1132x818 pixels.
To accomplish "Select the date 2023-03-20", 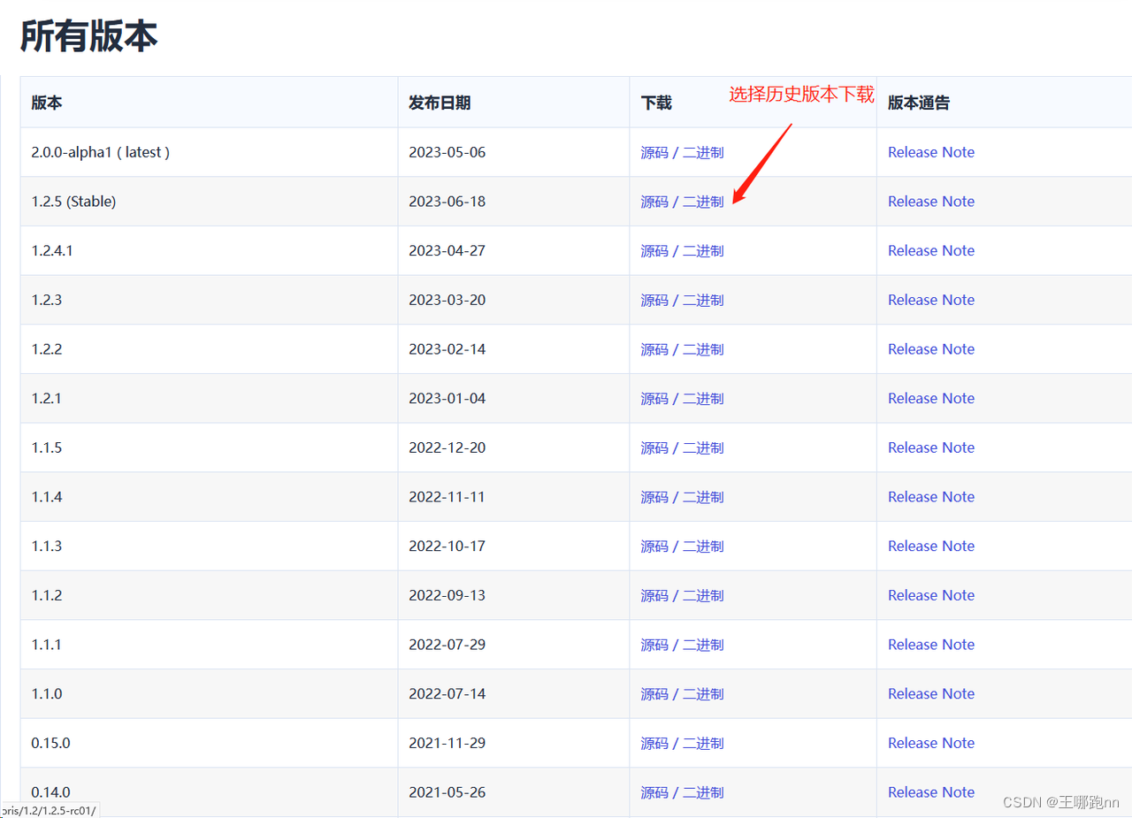I will [447, 300].
